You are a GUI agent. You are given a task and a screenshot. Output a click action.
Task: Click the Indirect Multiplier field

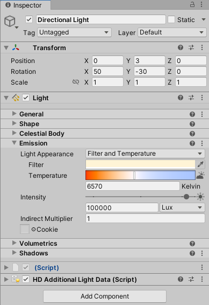[145, 218]
